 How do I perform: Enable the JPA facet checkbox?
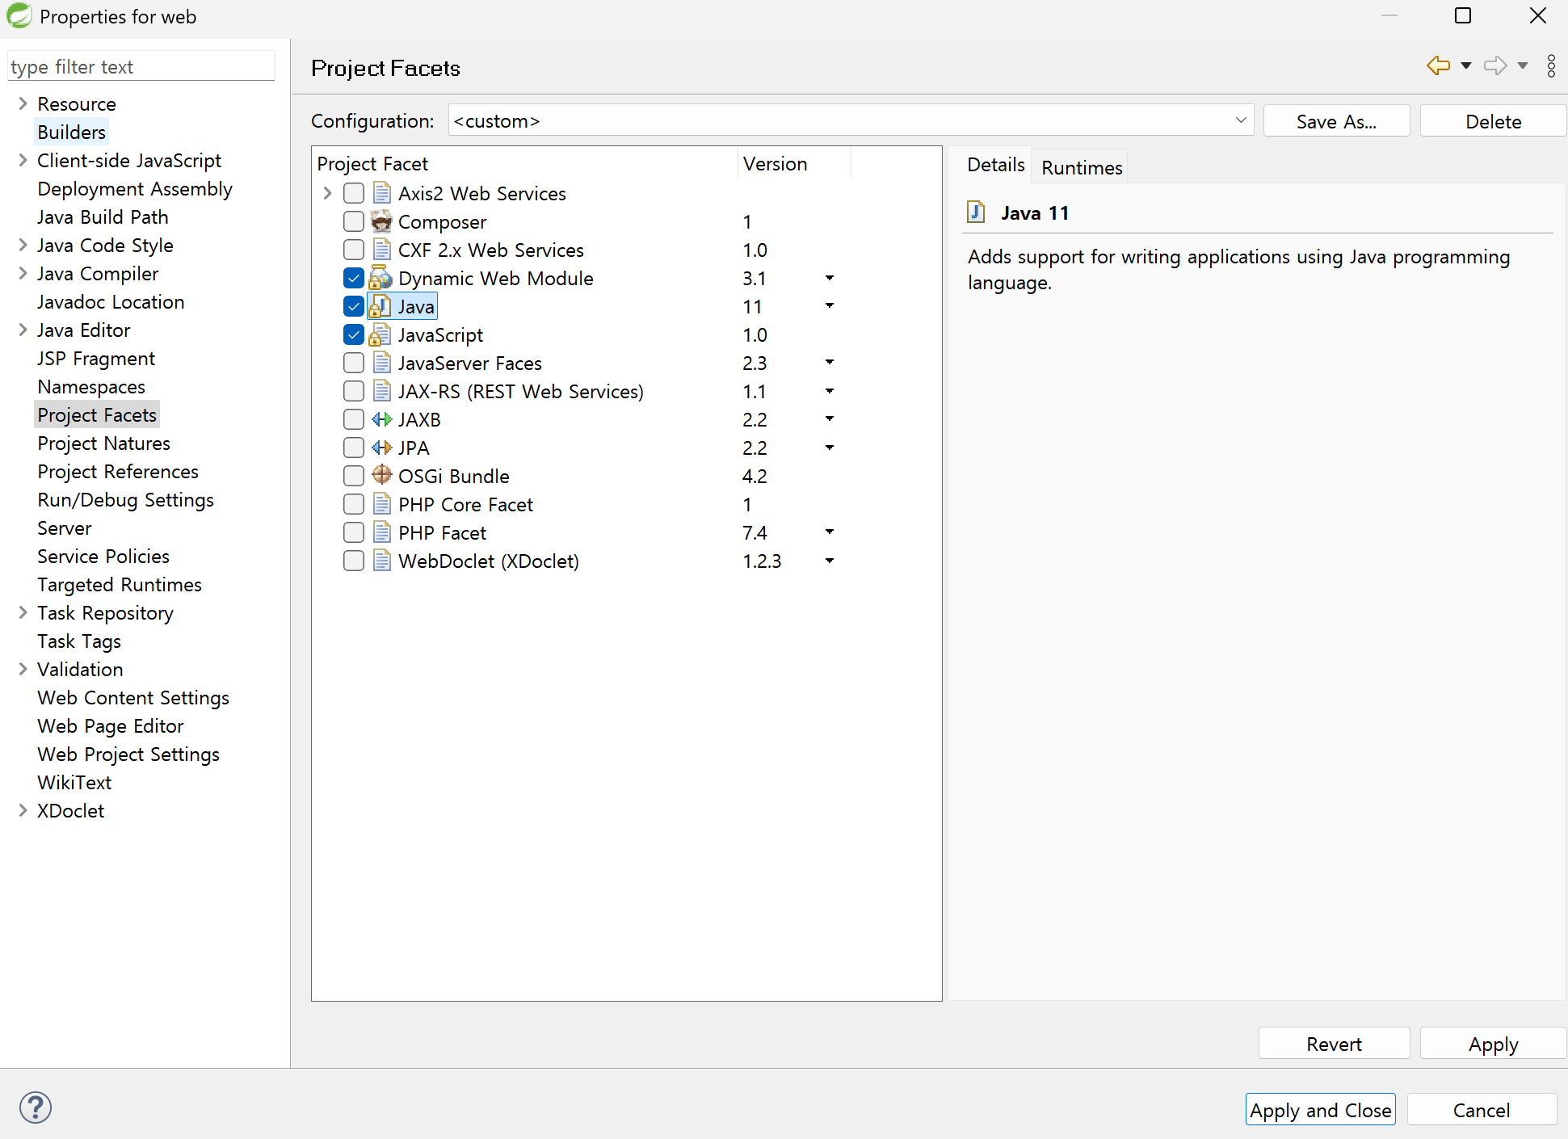tap(354, 448)
